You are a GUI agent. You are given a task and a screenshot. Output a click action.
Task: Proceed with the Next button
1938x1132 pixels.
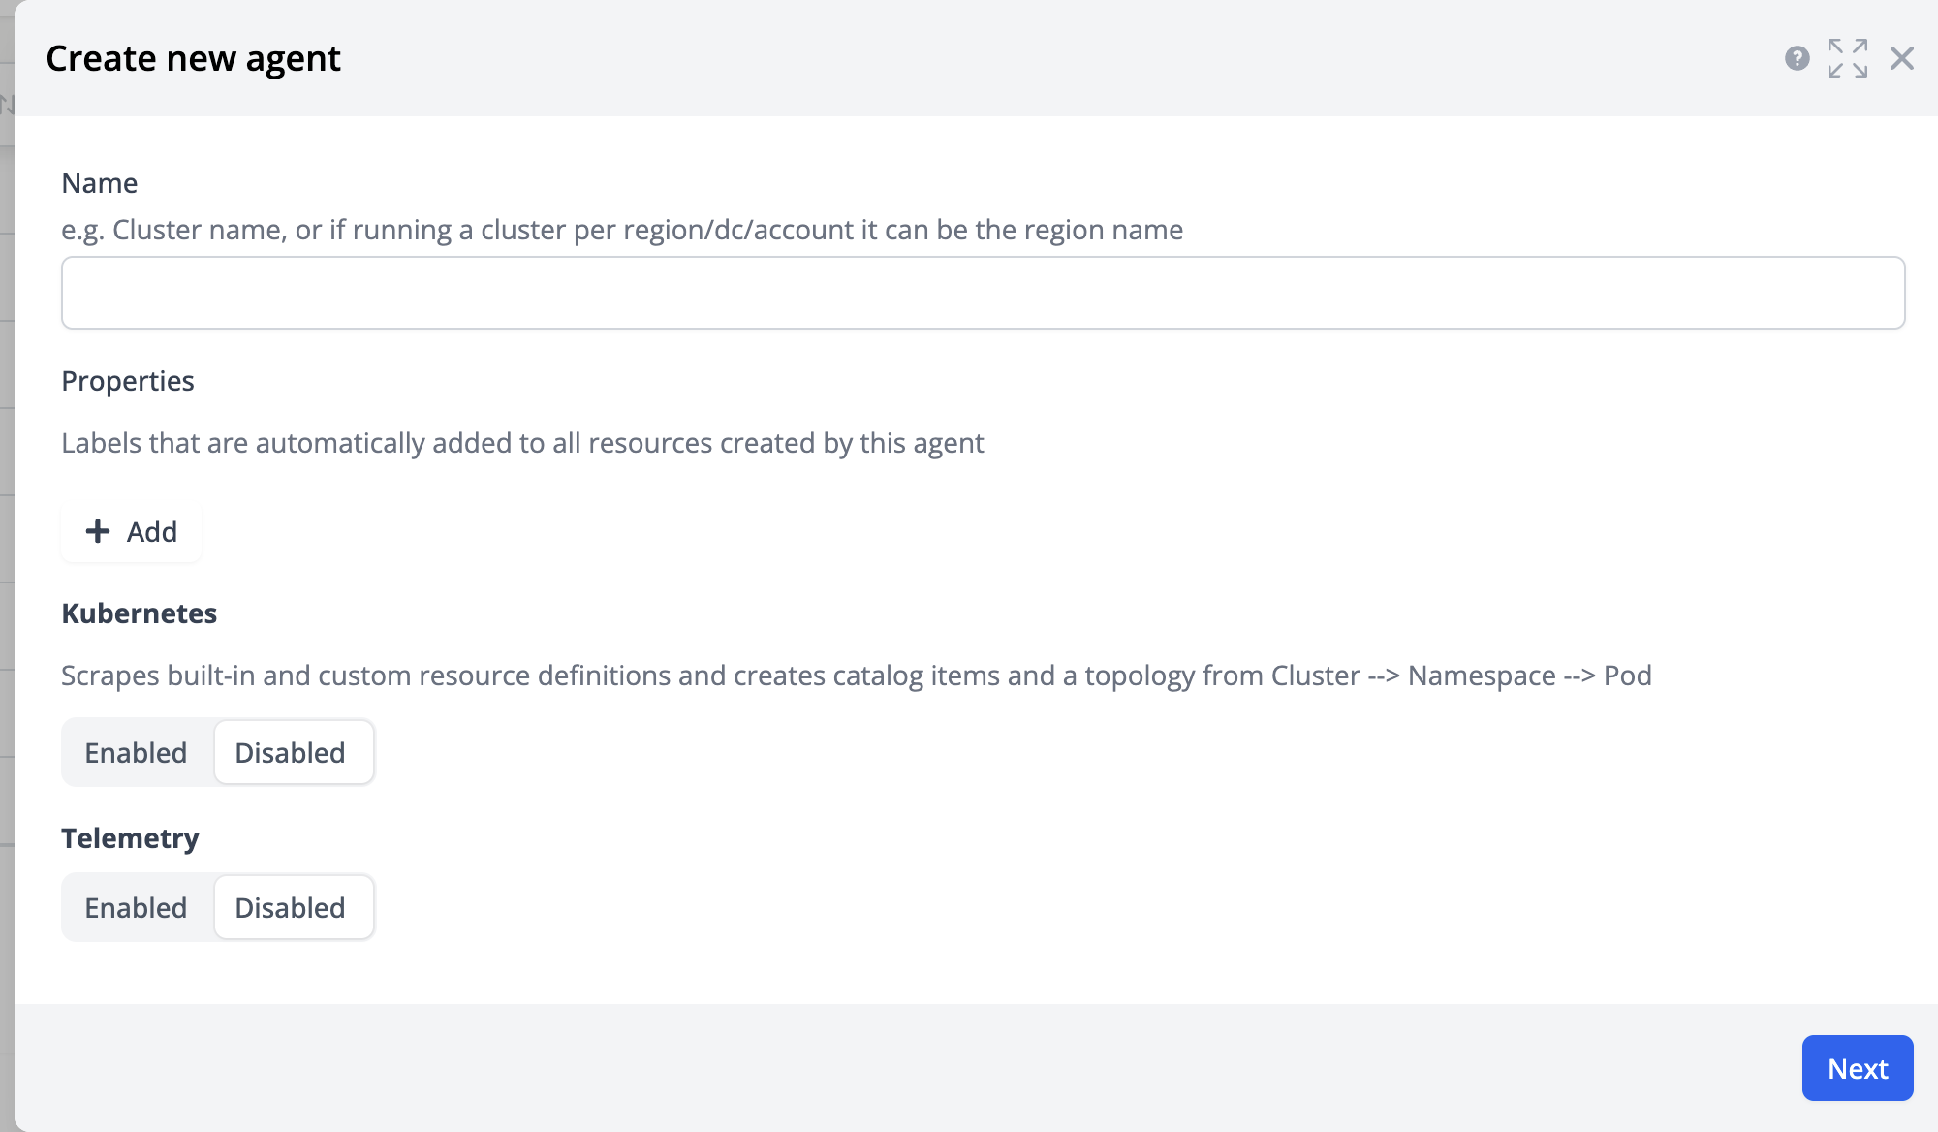1857,1068
